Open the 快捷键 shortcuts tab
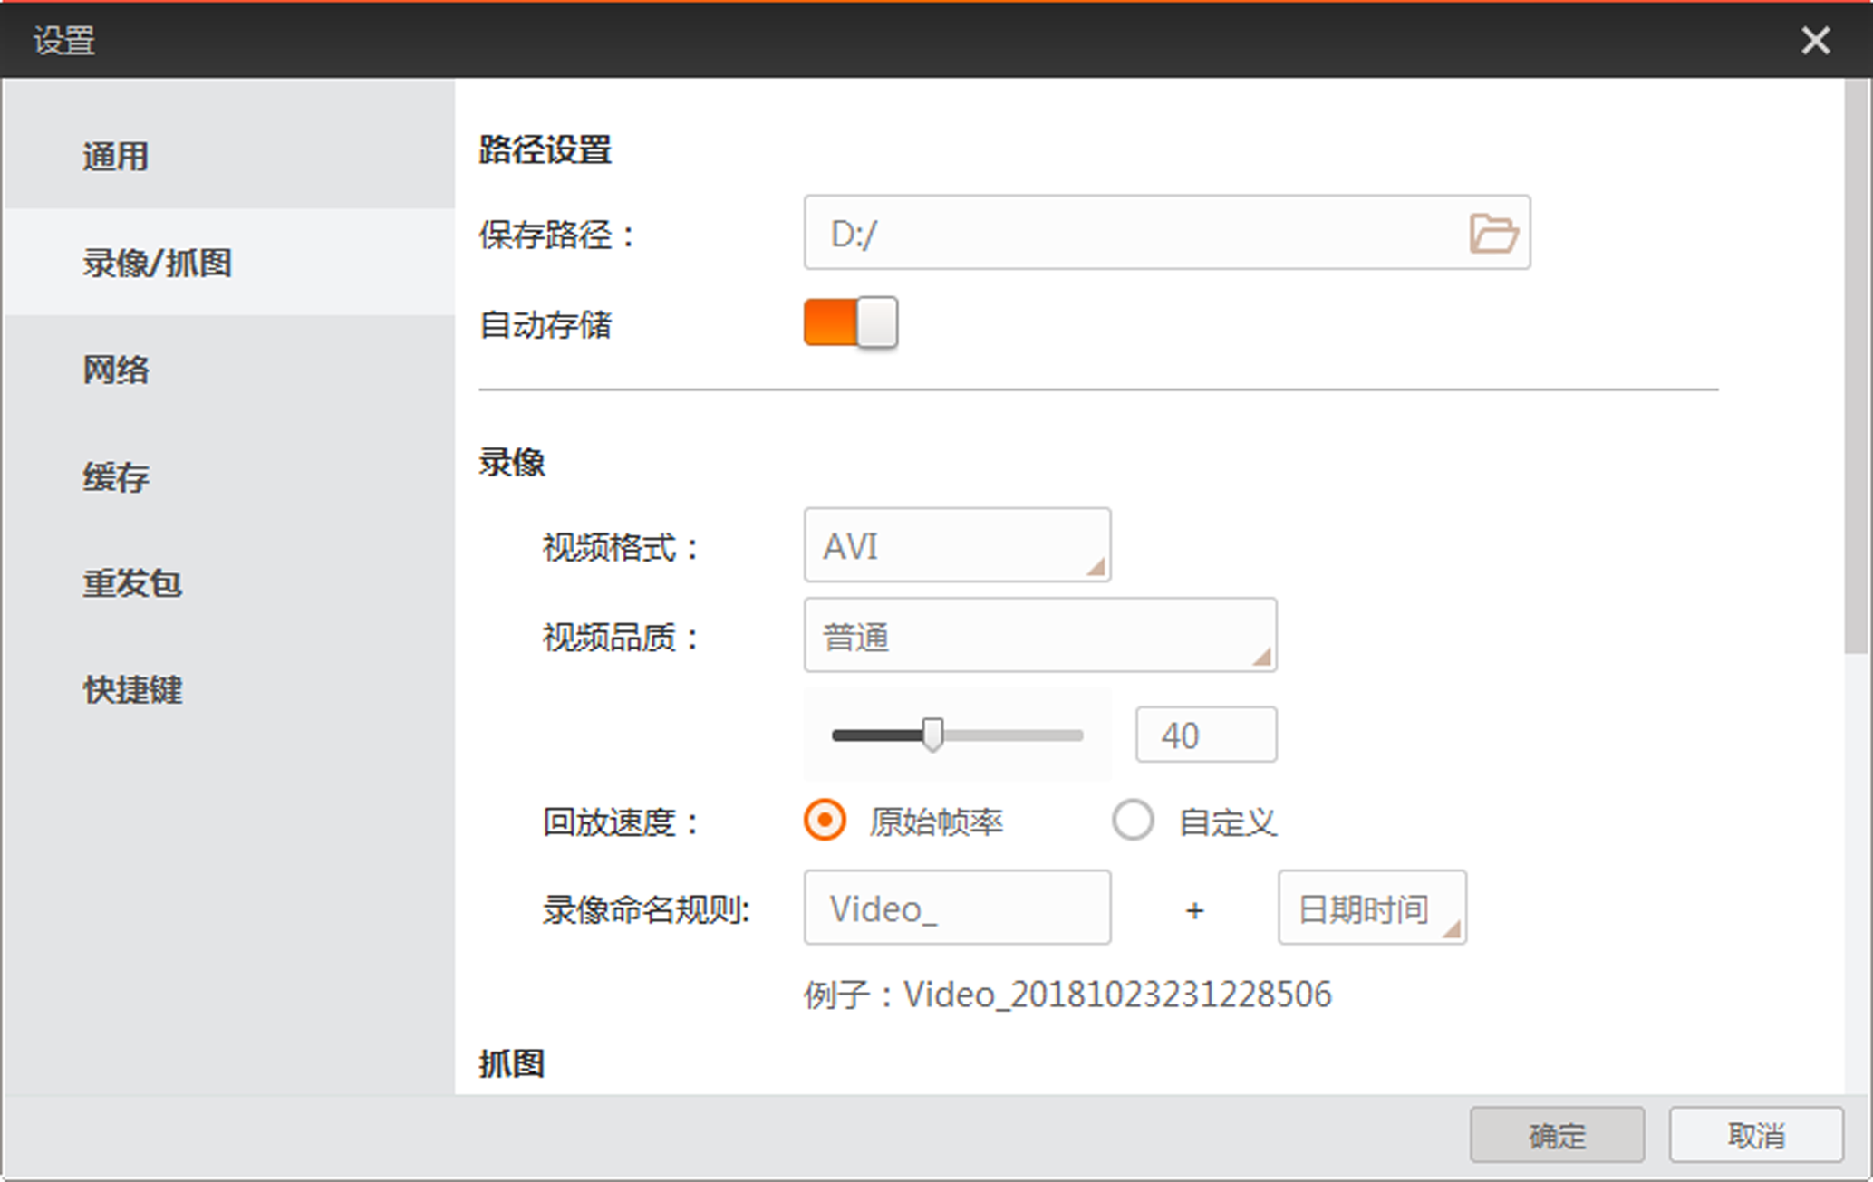 click(x=132, y=690)
